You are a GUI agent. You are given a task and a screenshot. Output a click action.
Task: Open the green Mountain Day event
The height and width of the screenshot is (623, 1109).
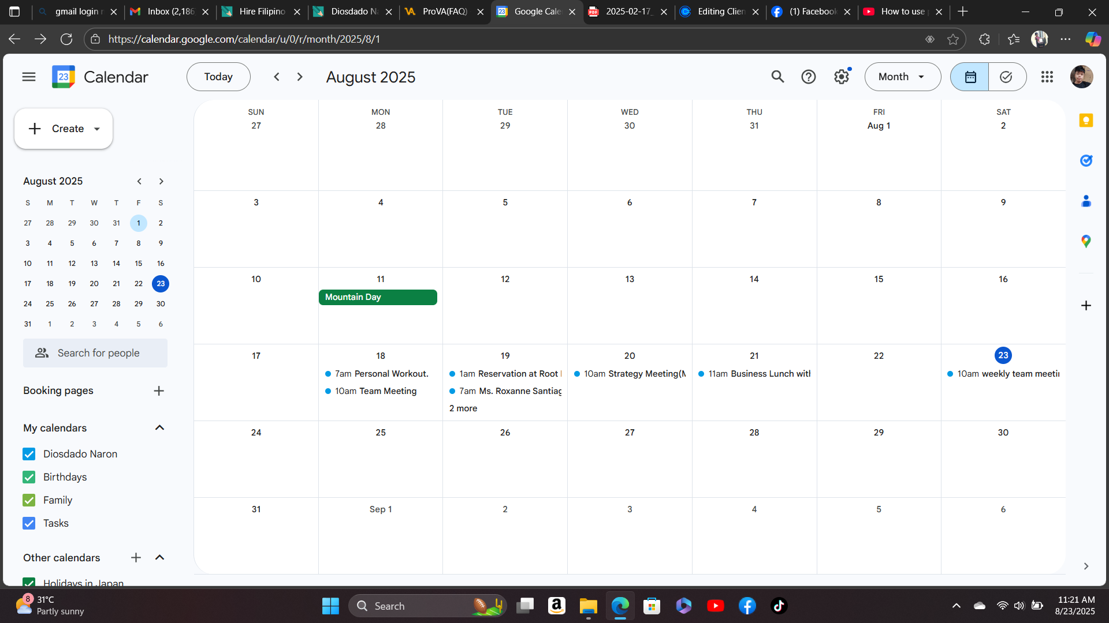[378, 297]
